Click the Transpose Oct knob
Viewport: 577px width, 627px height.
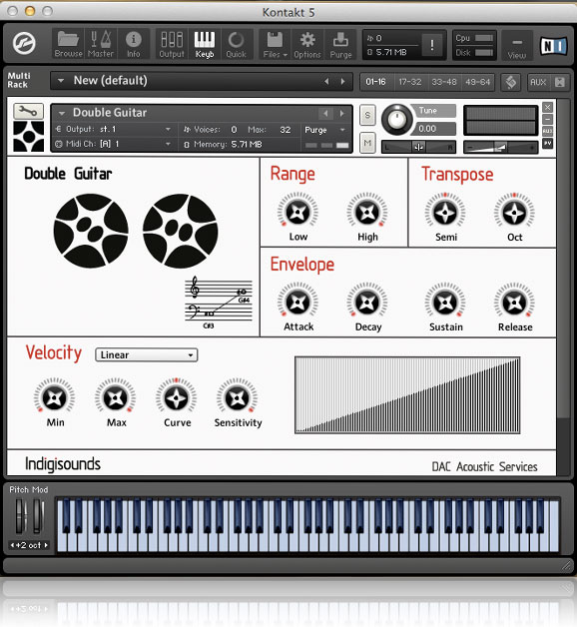click(x=514, y=213)
